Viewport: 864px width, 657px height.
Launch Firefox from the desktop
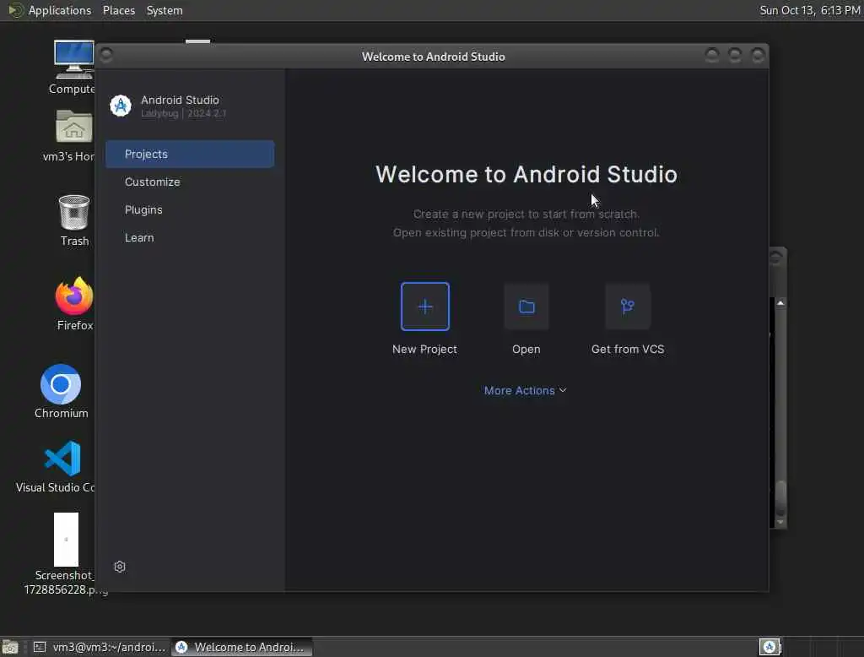(x=74, y=296)
